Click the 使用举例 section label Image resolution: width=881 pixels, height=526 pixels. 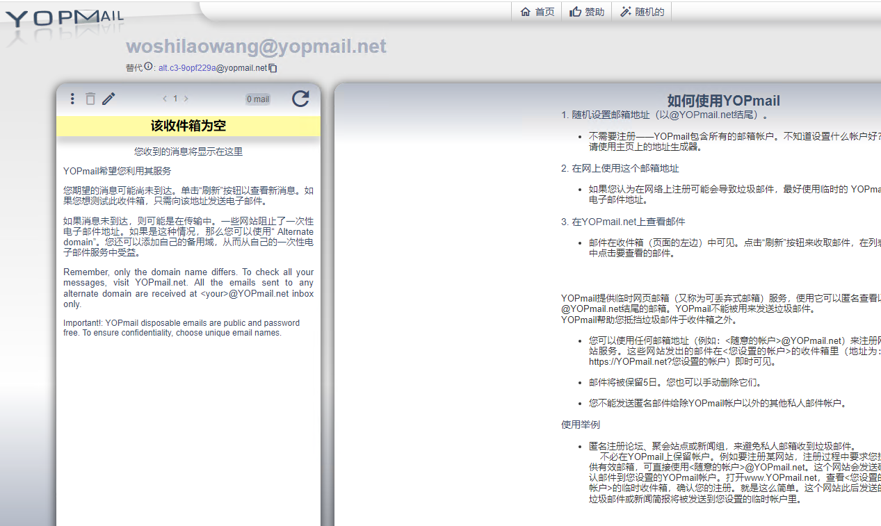point(581,425)
